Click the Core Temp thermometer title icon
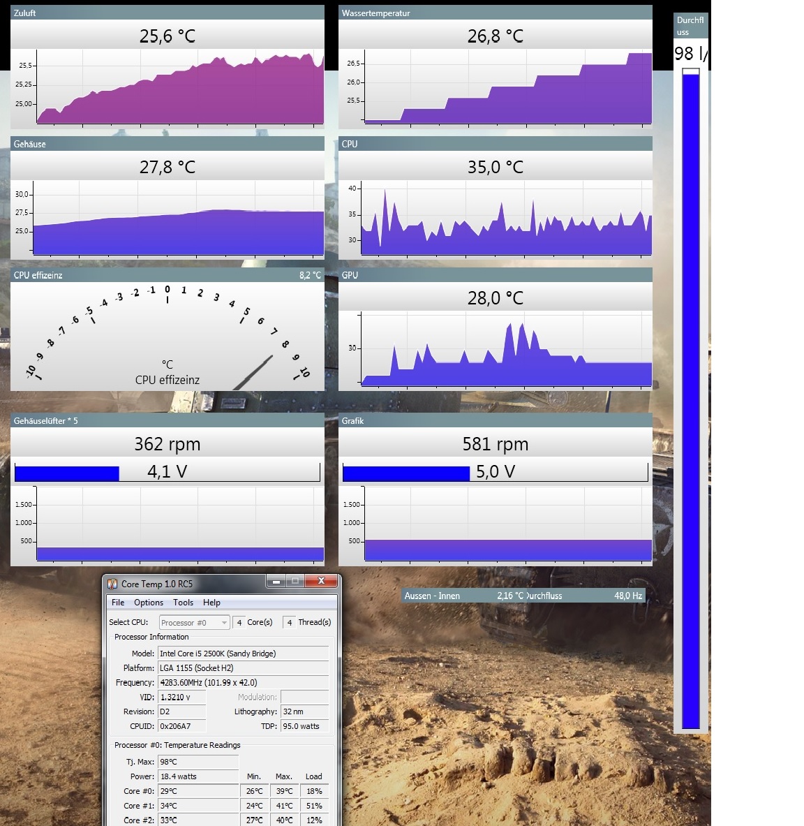This screenshot has height=826, width=804. click(x=112, y=584)
